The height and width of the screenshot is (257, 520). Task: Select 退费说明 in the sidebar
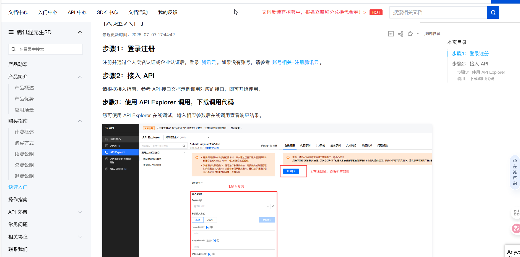24,176
